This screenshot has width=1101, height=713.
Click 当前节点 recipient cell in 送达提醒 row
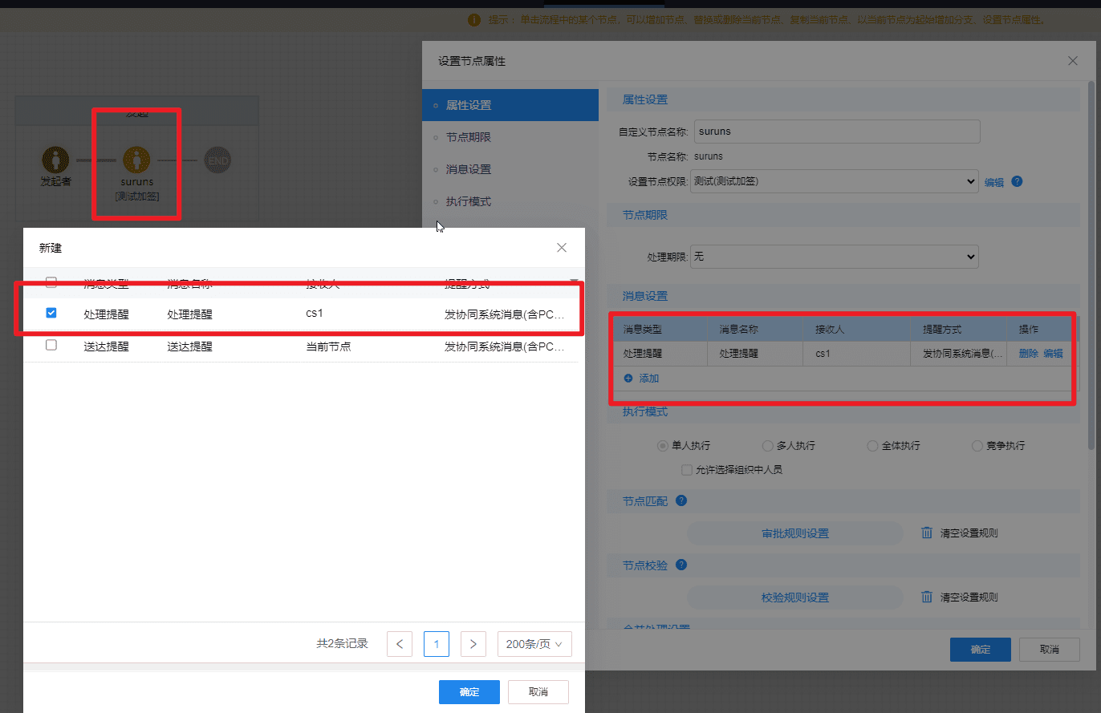[x=328, y=346]
